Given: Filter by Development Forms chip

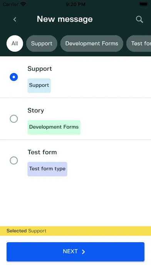Looking at the screenshot, I should click(92, 44).
